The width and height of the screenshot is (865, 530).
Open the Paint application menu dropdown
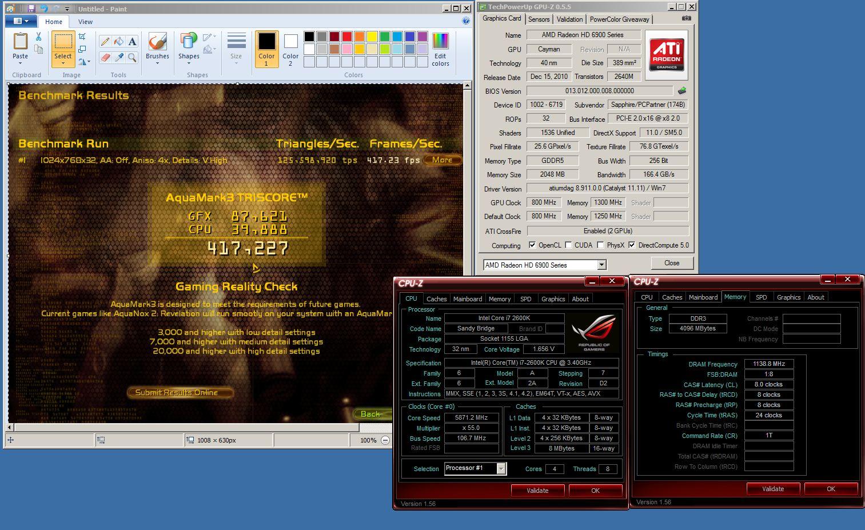21,21
